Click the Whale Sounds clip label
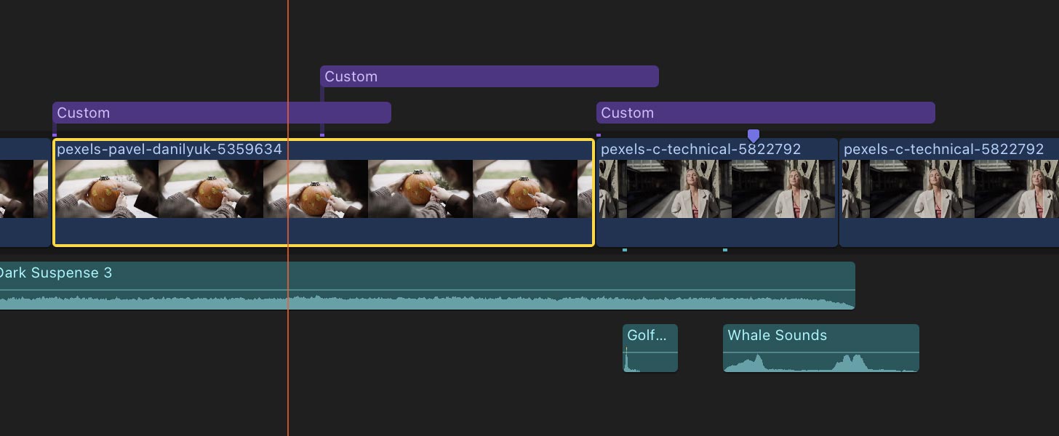The height and width of the screenshot is (436, 1059). coord(778,335)
